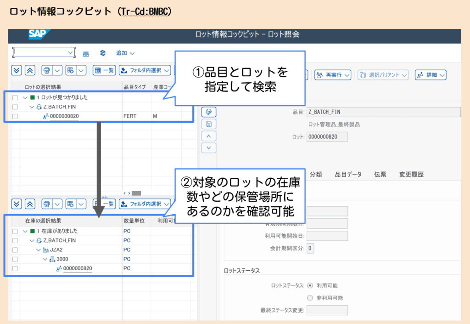Screen dimensions: 470x324
Task: Open the 分類 tab
Action: (316, 174)
